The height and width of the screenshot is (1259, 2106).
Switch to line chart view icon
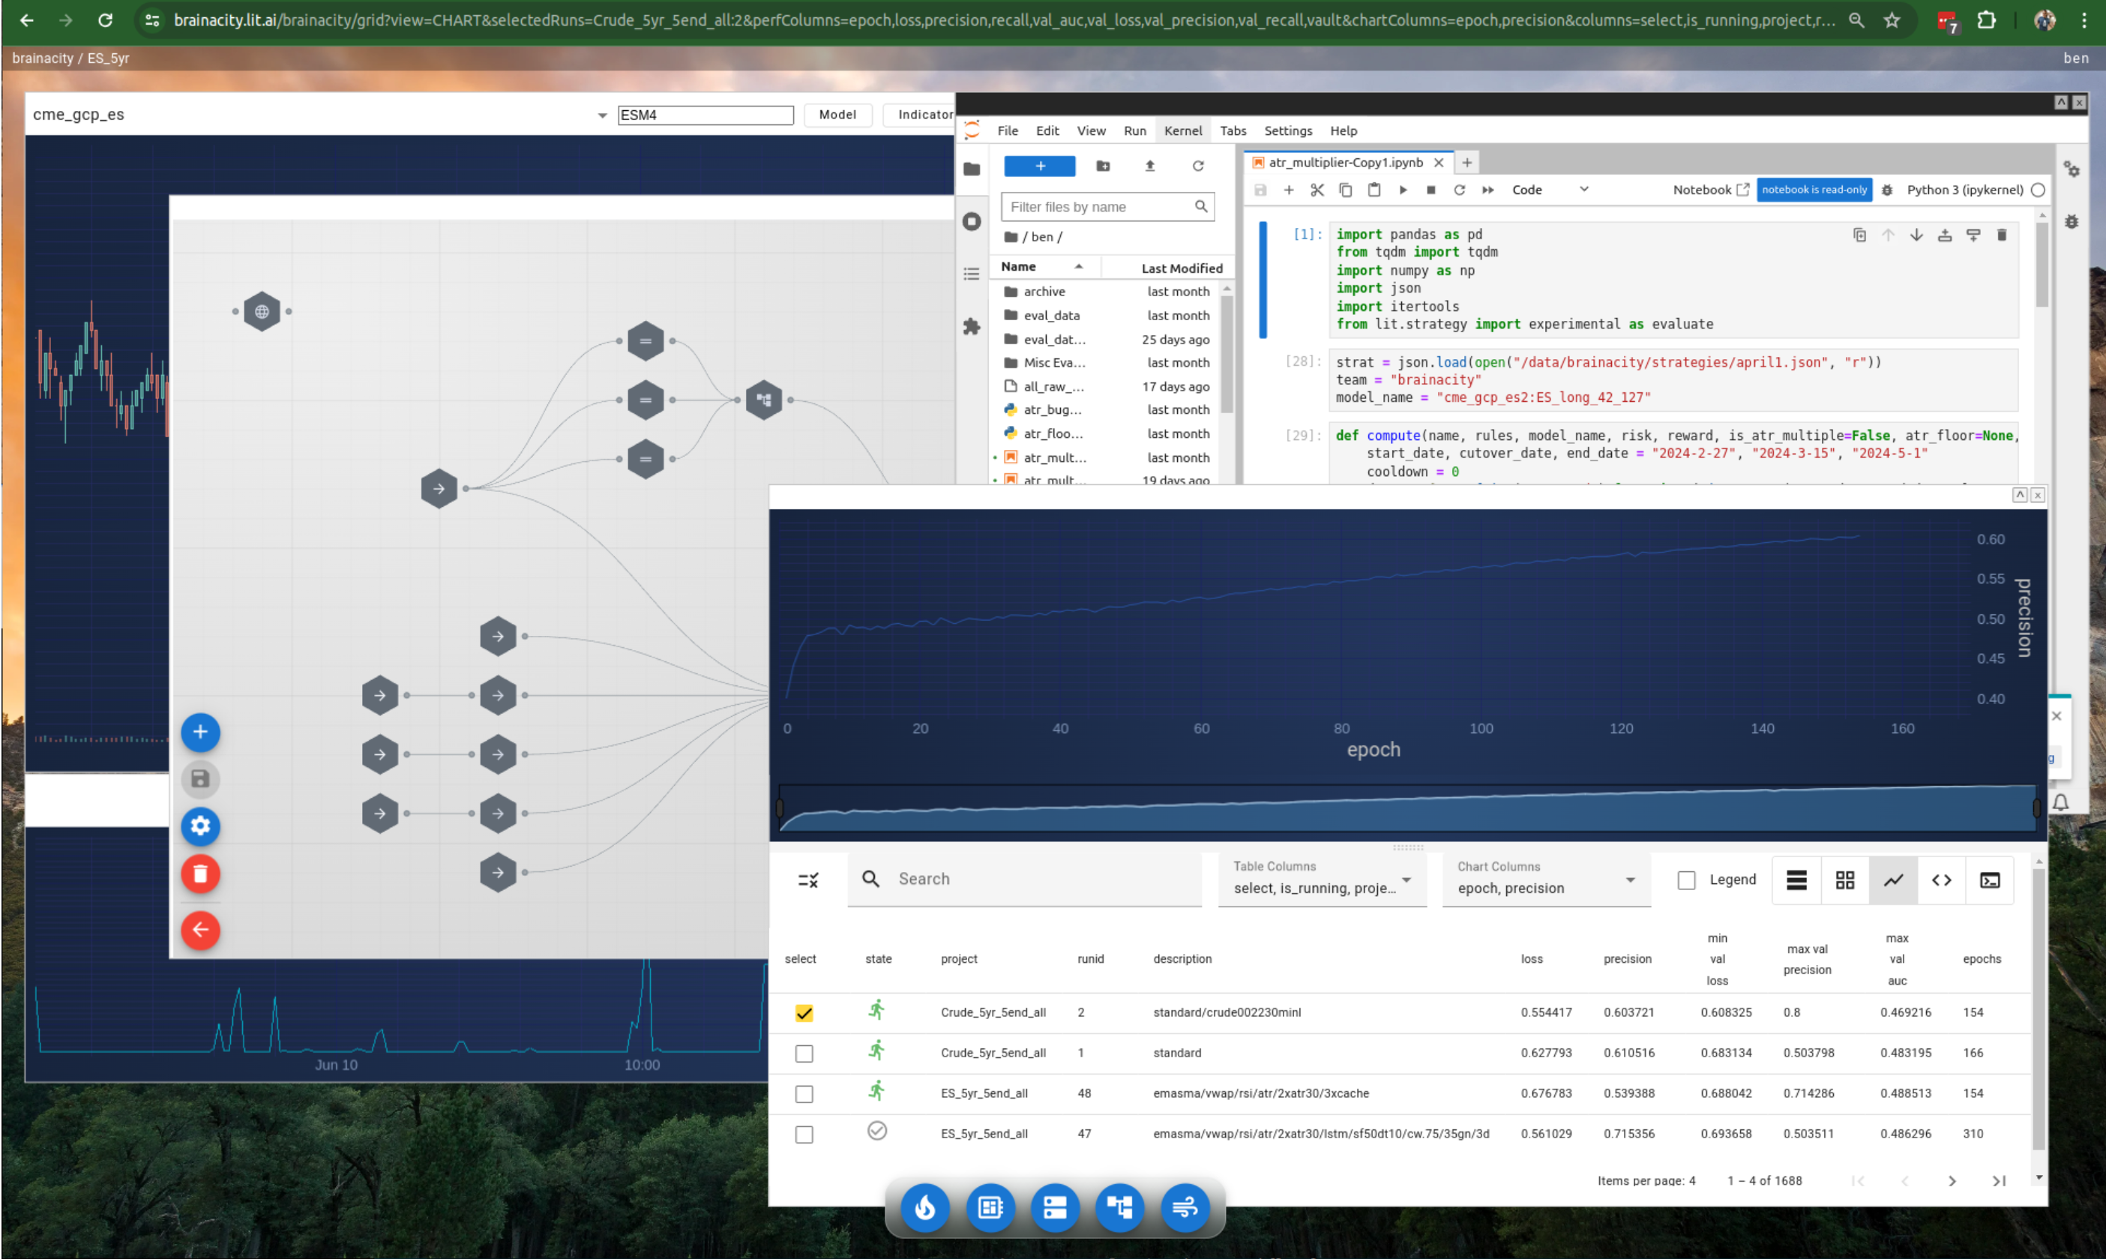(x=1892, y=880)
